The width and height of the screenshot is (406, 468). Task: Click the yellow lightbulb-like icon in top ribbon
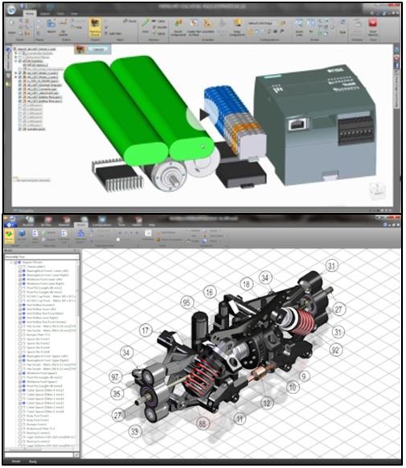pyautogui.click(x=237, y=23)
